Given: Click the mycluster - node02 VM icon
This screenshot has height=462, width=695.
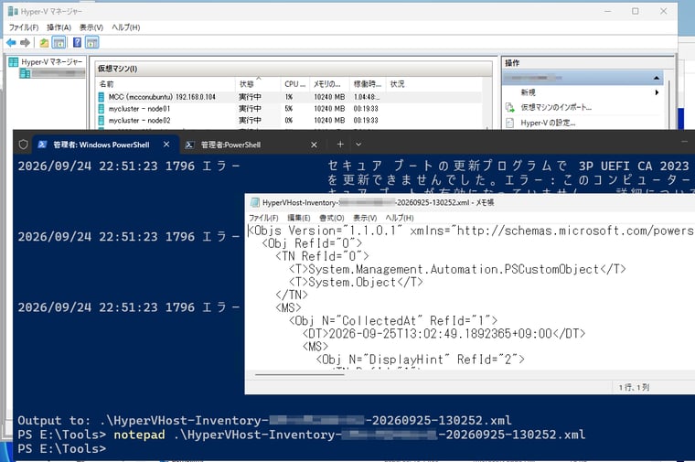Looking at the screenshot, I should (x=102, y=120).
